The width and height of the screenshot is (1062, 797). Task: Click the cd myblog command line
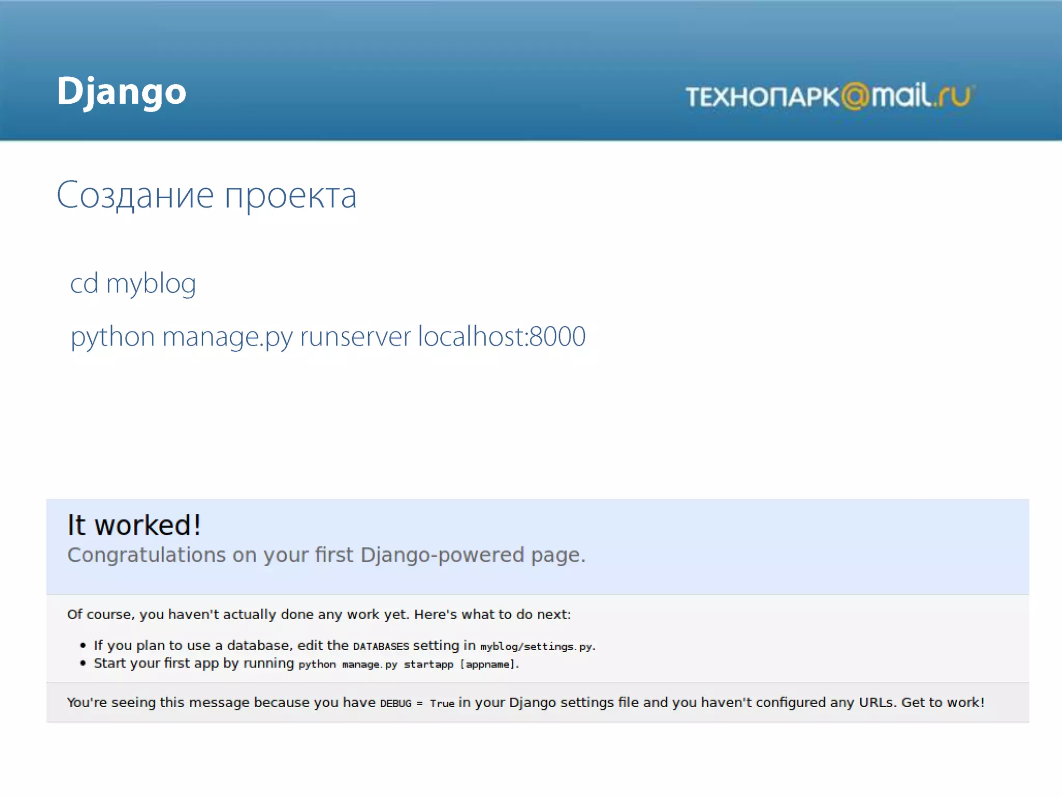[133, 284]
